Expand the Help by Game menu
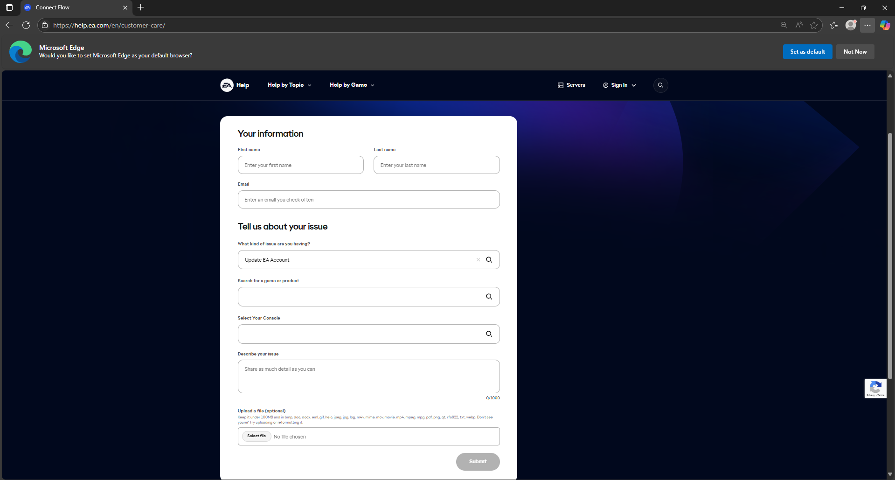 [x=352, y=85]
